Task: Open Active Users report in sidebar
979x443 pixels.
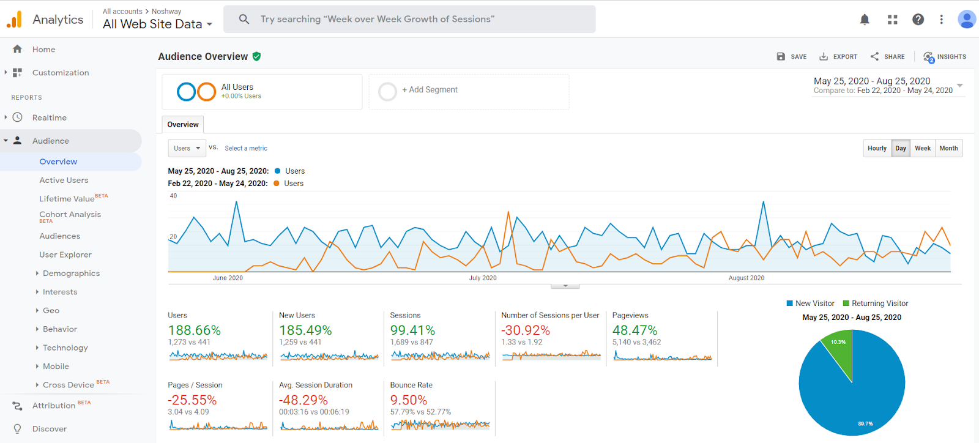Action: point(64,181)
